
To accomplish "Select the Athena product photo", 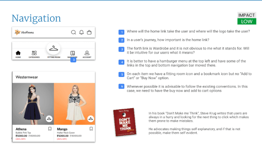I will point(33,104).
